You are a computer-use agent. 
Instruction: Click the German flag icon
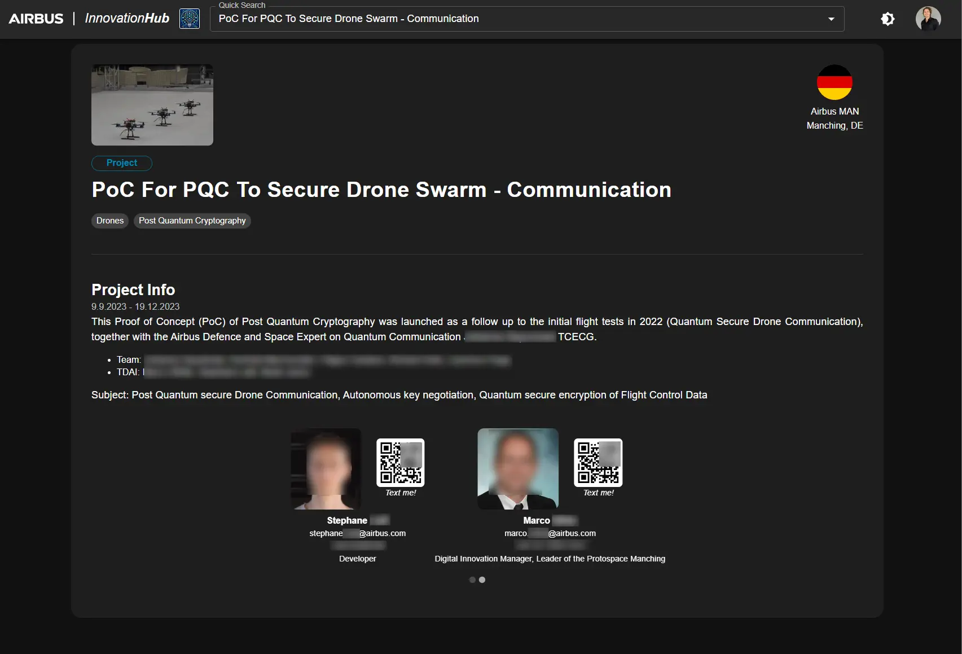click(x=834, y=82)
